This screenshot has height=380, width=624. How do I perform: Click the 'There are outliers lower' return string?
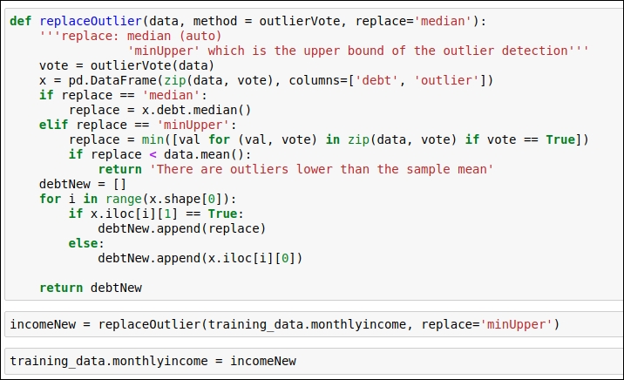(x=322, y=169)
